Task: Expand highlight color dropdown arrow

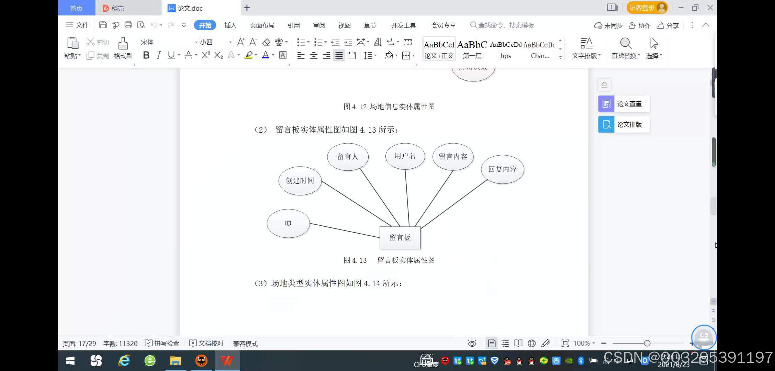Action: 256,55
